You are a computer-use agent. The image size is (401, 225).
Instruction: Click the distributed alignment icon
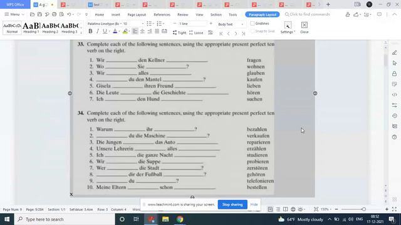(164, 31)
